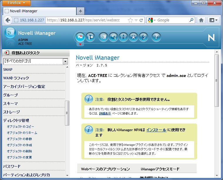Expand the アーカイブバージョン指定 role
Viewport: 223px width, 180px height.
[x=24, y=87]
